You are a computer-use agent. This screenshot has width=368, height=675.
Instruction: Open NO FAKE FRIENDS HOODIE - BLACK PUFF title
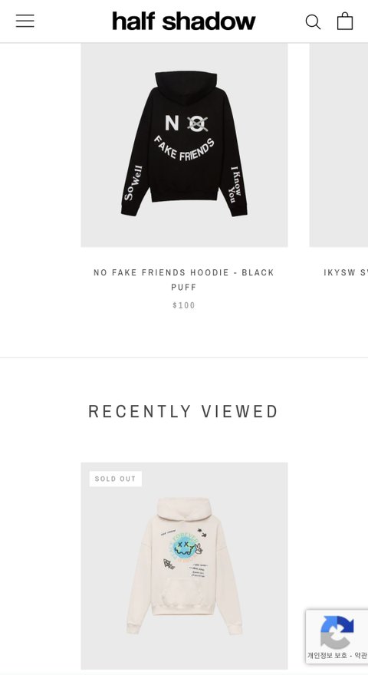click(x=184, y=279)
